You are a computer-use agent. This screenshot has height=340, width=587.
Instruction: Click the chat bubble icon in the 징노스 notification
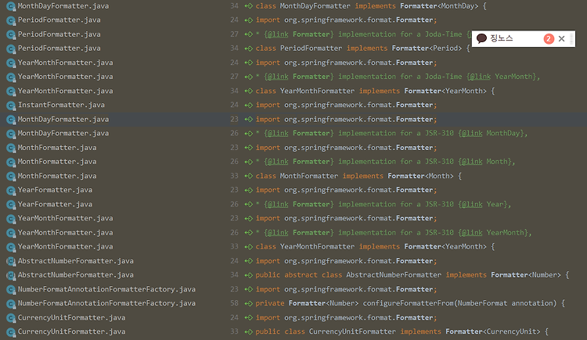pyautogui.click(x=481, y=38)
